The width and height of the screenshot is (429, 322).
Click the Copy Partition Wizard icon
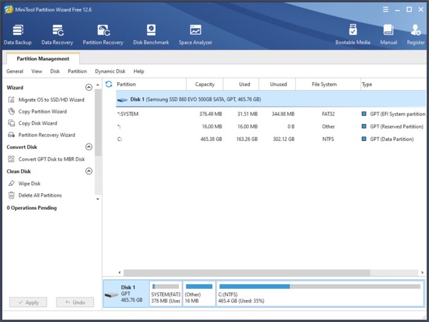point(11,112)
